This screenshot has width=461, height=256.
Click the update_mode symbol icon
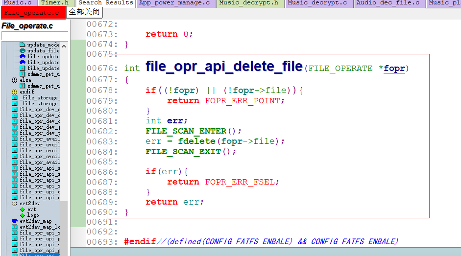coord(23,45)
